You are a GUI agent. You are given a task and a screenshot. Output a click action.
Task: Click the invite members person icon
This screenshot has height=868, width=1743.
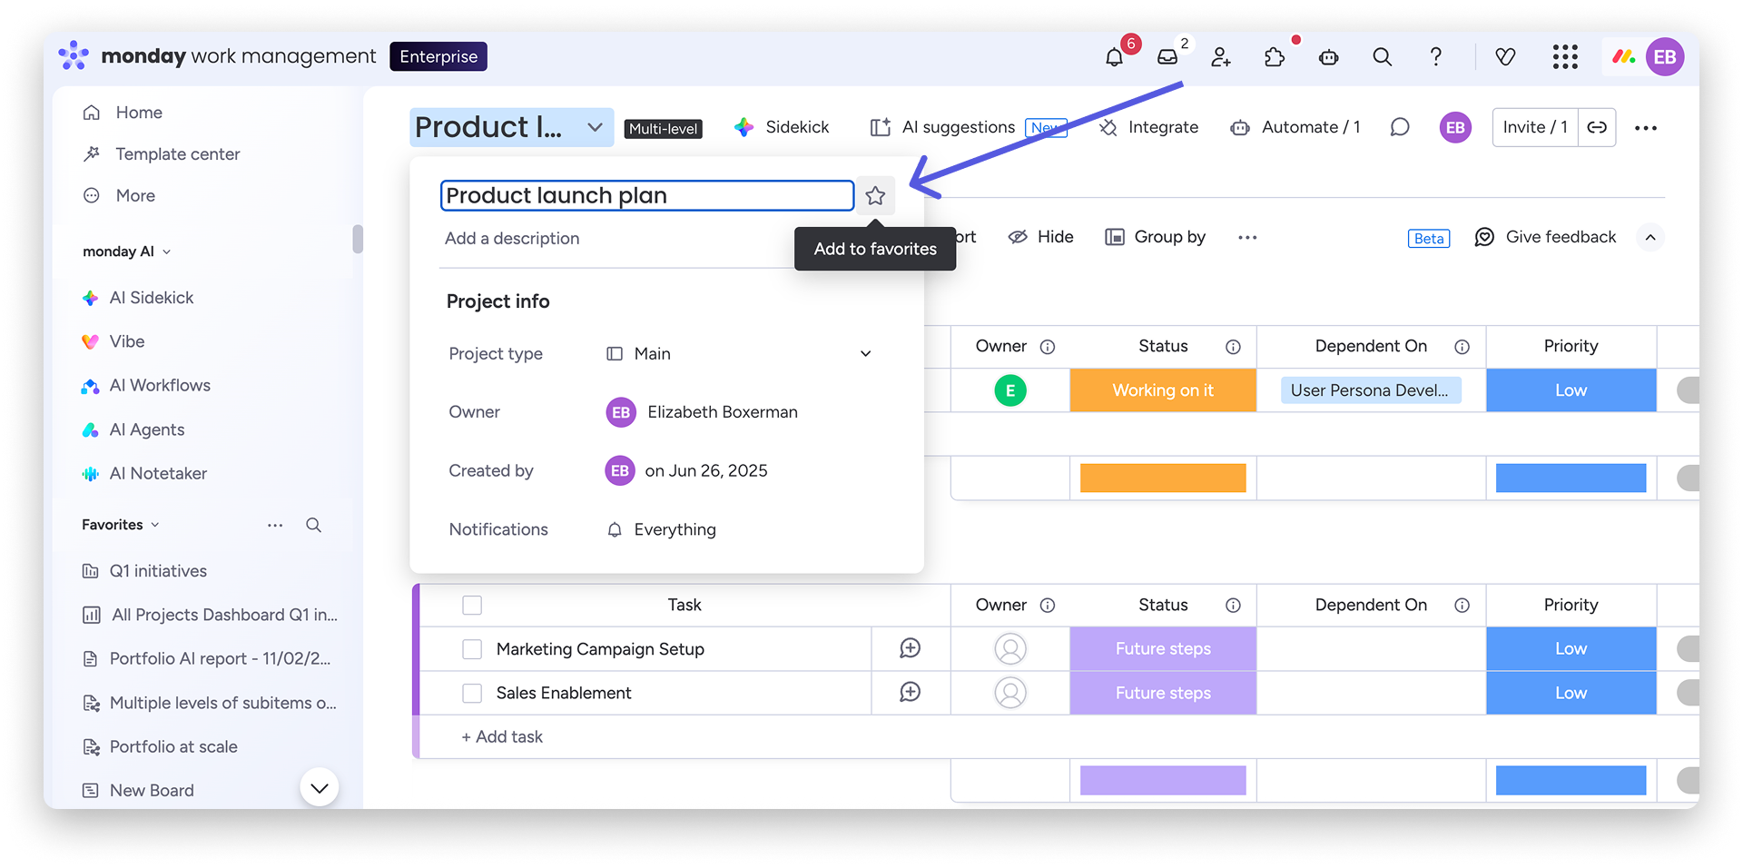click(x=1221, y=57)
